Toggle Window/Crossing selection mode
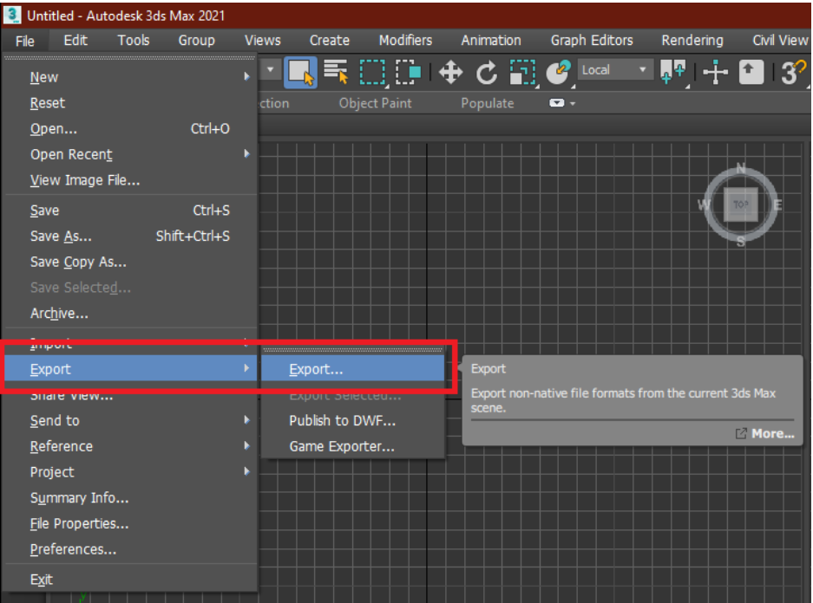Viewport: 813px width, 603px height. point(409,72)
